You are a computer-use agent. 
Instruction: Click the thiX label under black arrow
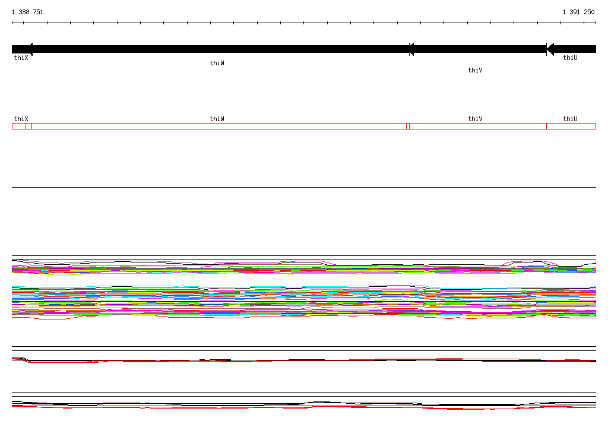[x=21, y=58]
